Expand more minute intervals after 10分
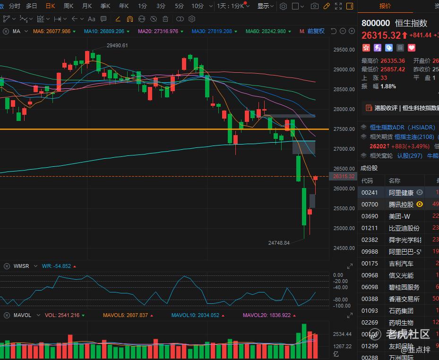 click(x=211, y=6)
